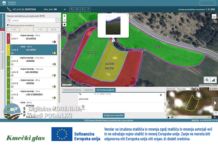
Task: Open the Agencija Republike Slovenije footer link
Action: pyautogui.click(x=109, y=120)
